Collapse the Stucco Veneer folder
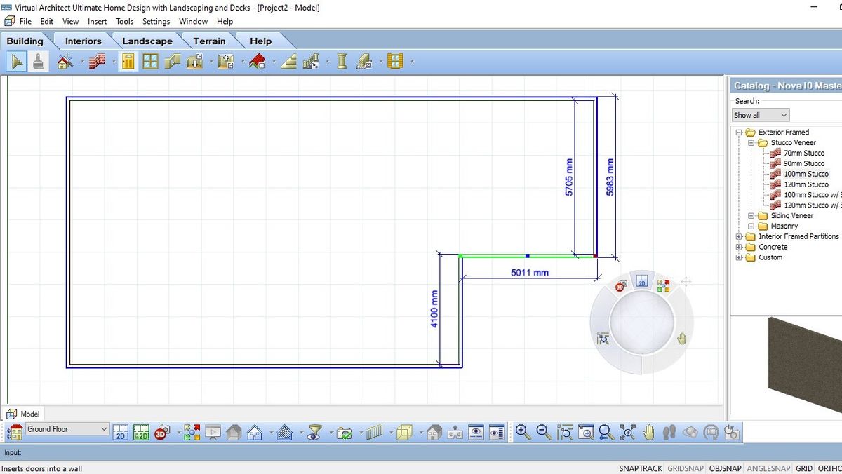The image size is (842, 474). click(751, 143)
